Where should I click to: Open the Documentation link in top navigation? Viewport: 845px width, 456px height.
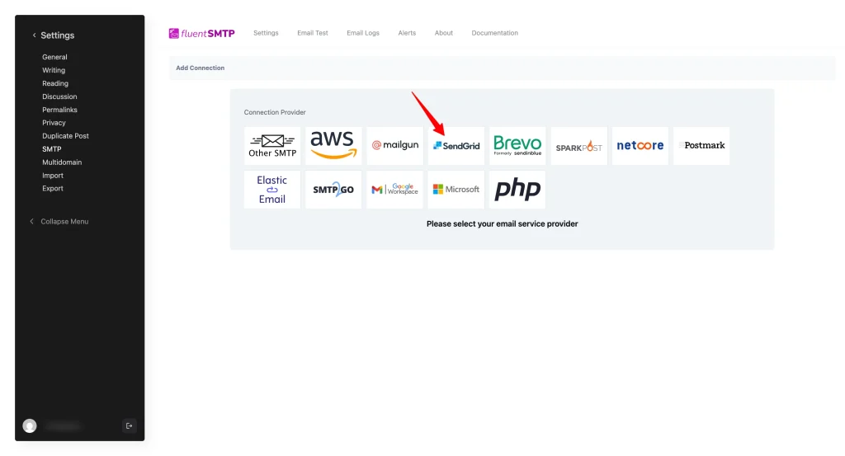point(494,33)
